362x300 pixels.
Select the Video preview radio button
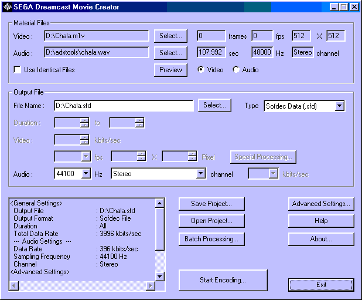click(201, 69)
